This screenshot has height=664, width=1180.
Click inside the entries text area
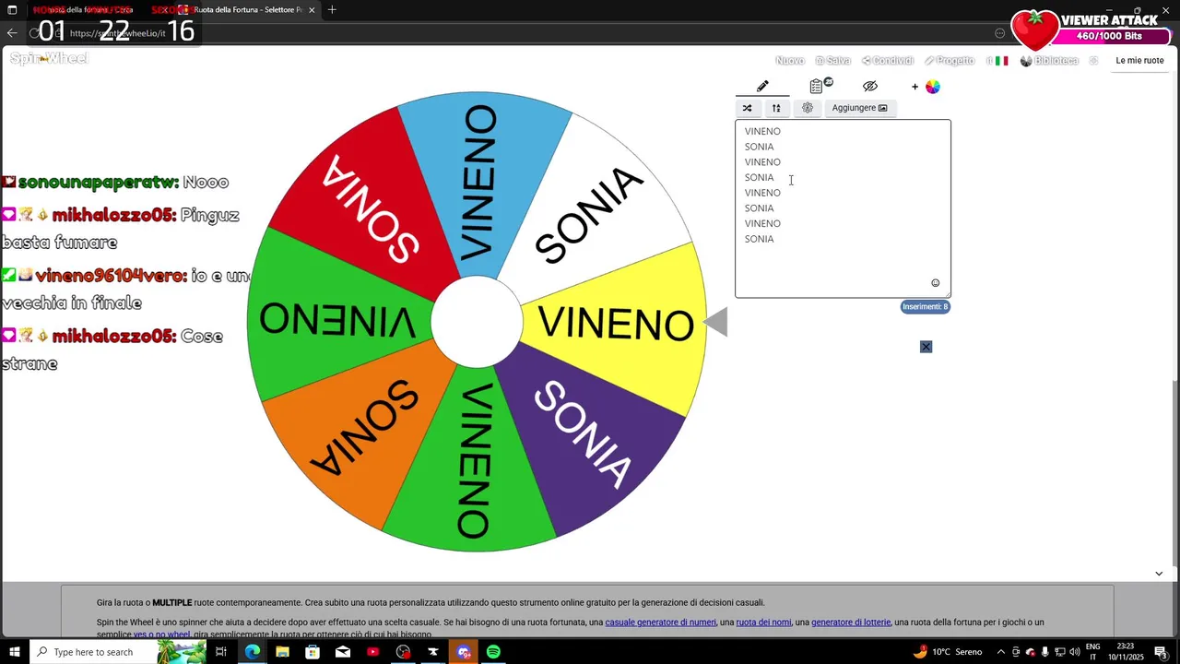click(843, 208)
